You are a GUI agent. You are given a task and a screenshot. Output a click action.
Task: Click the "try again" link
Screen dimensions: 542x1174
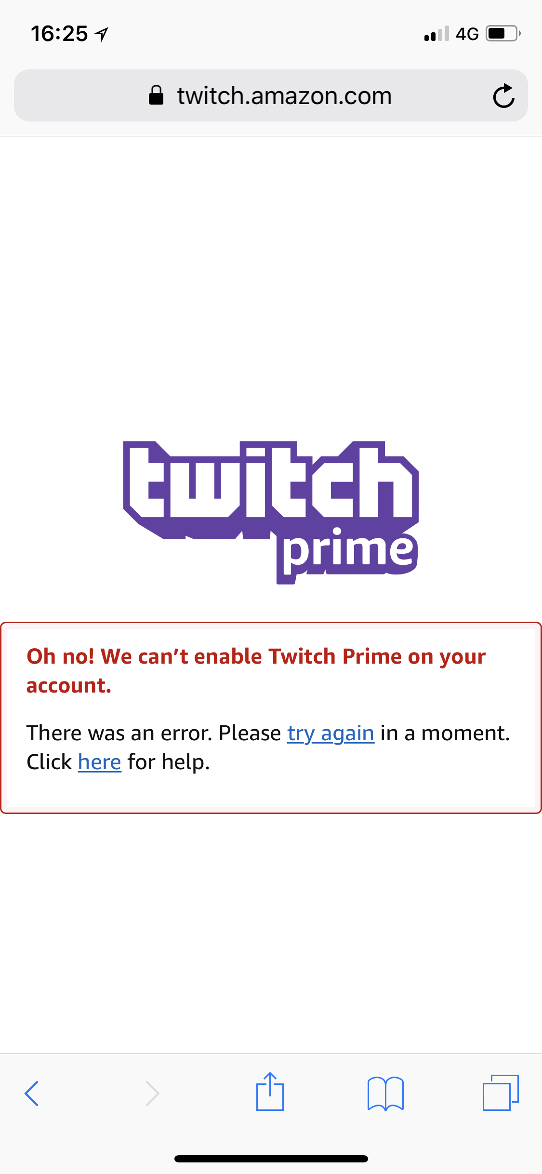[330, 734]
